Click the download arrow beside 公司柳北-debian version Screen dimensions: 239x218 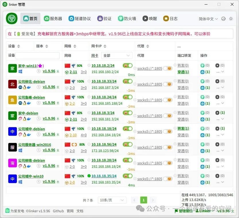pyautogui.click(x=58, y=87)
